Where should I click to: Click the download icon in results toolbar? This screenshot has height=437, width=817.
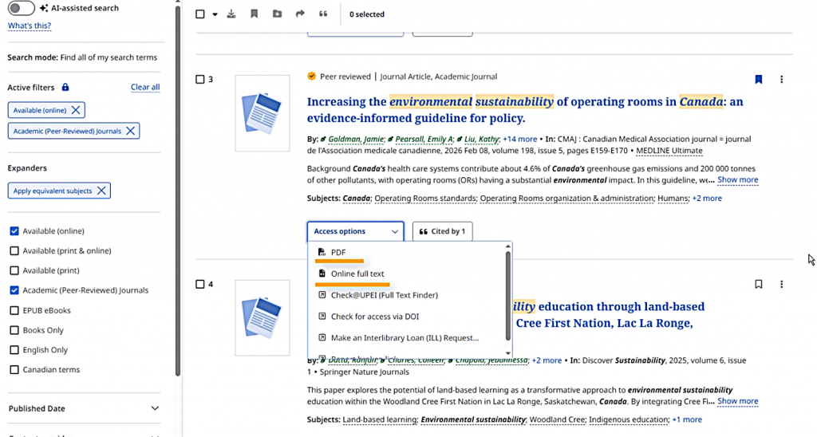(231, 14)
